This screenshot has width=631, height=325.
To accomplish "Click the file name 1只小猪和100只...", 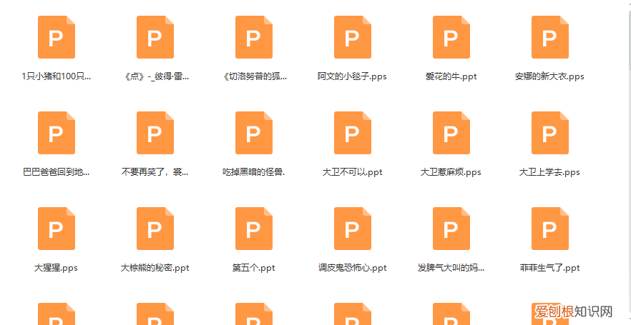I will click(x=57, y=76).
